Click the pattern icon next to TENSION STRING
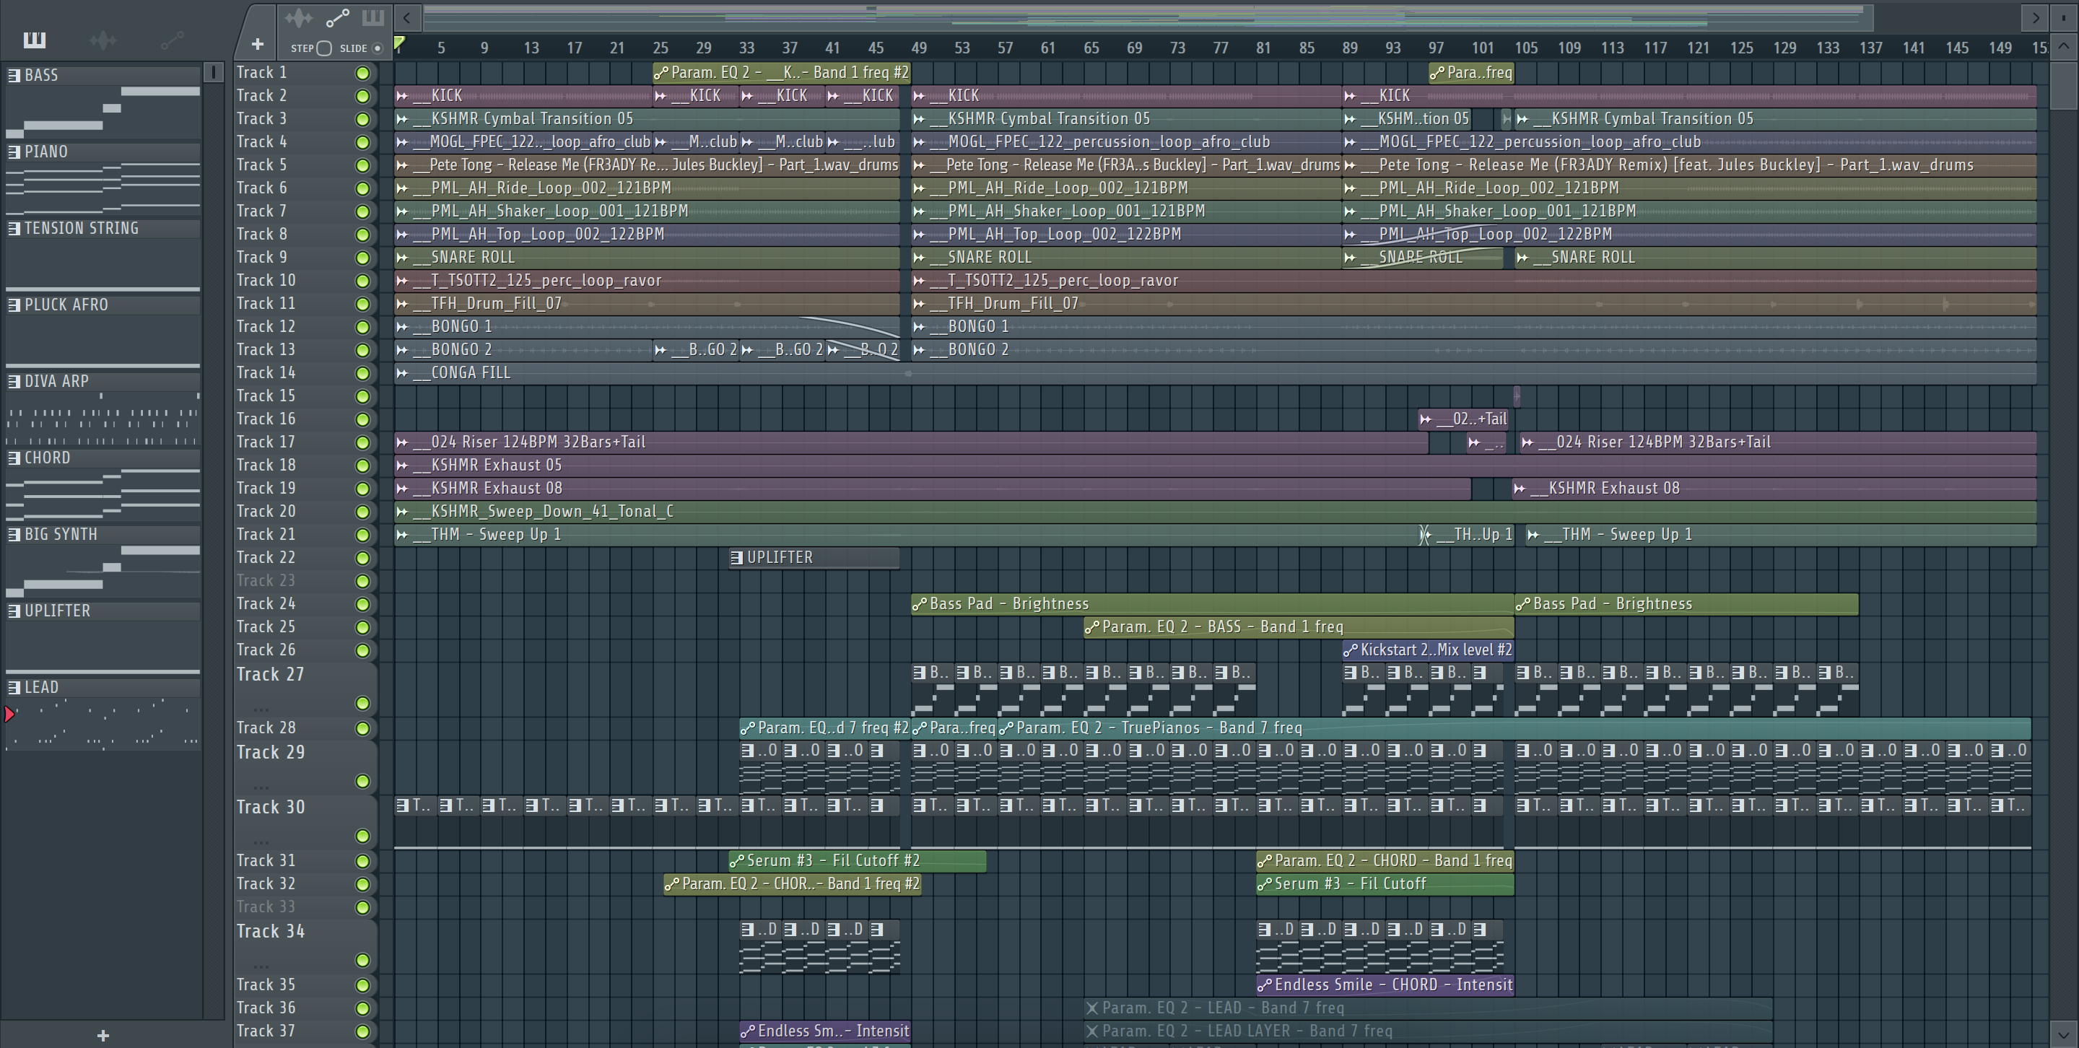Viewport: 2079px width, 1048px height. (14, 228)
